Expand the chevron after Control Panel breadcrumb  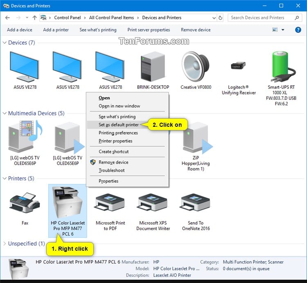(x=85, y=18)
